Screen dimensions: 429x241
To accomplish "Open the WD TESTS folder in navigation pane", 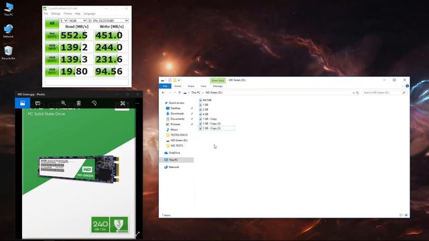I will tap(174, 146).
